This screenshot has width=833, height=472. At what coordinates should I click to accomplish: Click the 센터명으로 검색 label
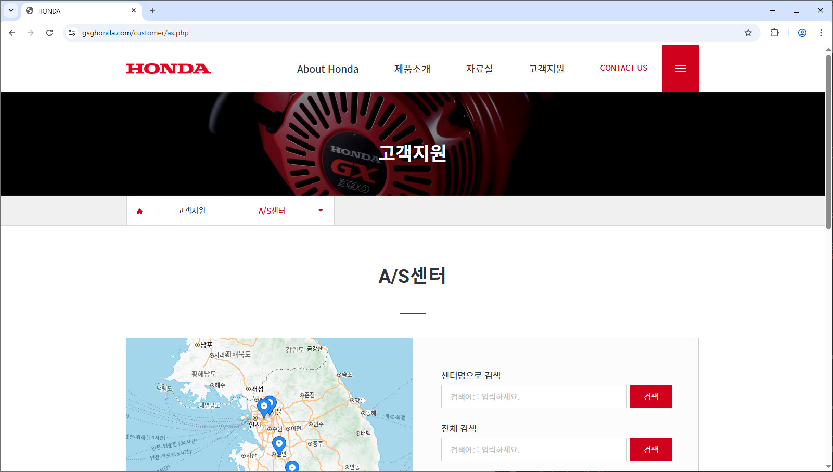[471, 375]
